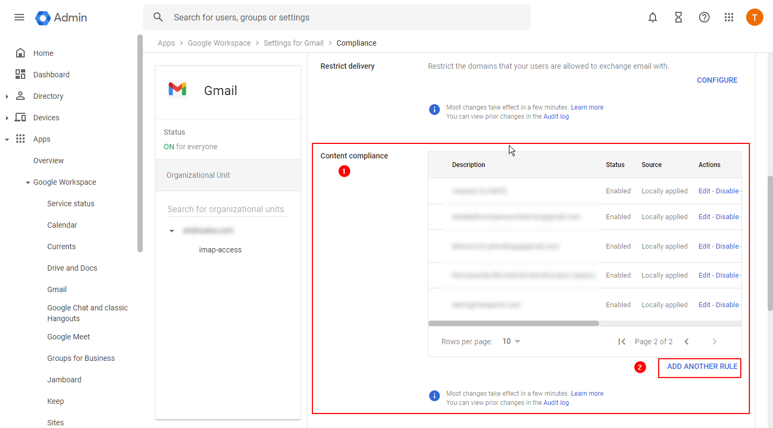
Task: Open the help question-mark icon
Action: pos(704,17)
